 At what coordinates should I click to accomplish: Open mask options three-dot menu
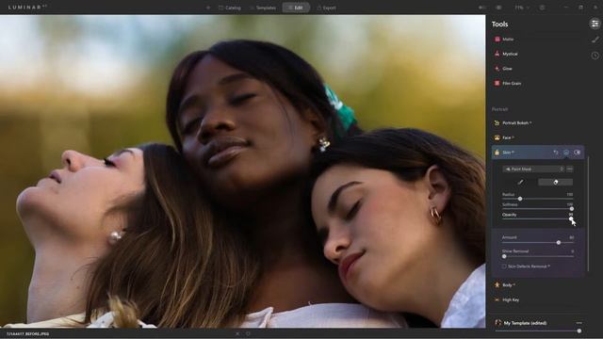pos(569,169)
